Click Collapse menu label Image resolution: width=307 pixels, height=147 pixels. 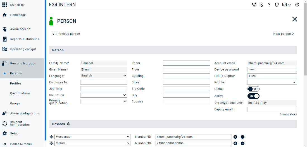pos(21,144)
